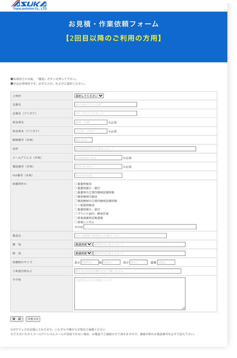Focus the その他 text box under 依頼用件
The width and height of the screenshot is (237, 358).
pos(140,227)
